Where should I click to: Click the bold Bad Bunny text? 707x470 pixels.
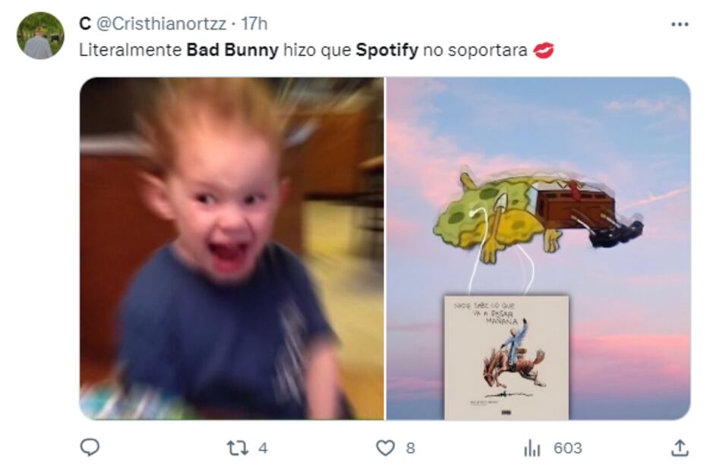pyautogui.click(x=232, y=50)
